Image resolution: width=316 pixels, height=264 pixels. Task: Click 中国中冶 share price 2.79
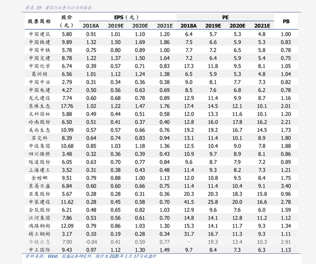(67, 82)
